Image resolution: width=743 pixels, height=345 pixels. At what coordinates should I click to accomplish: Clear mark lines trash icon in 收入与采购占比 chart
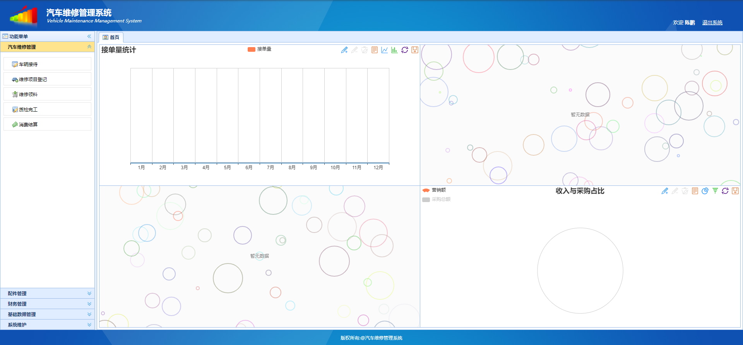(x=685, y=191)
